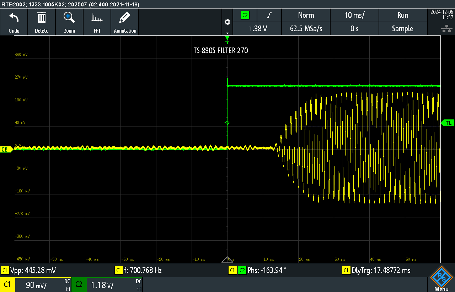
Task: Open the settings gear icon
Action: [x=227, y=22]
